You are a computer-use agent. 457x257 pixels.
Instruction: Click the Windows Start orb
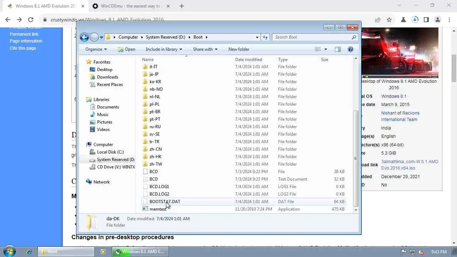point(9,251)
